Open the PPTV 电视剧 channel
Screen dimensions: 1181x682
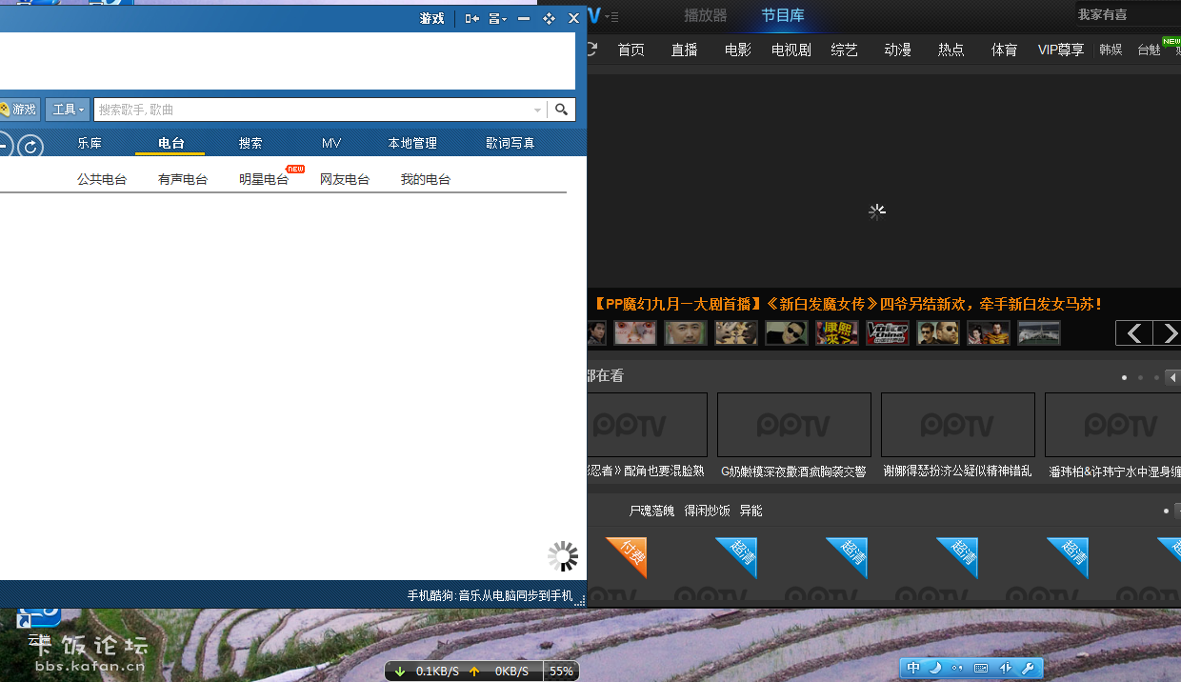[791, 50]
